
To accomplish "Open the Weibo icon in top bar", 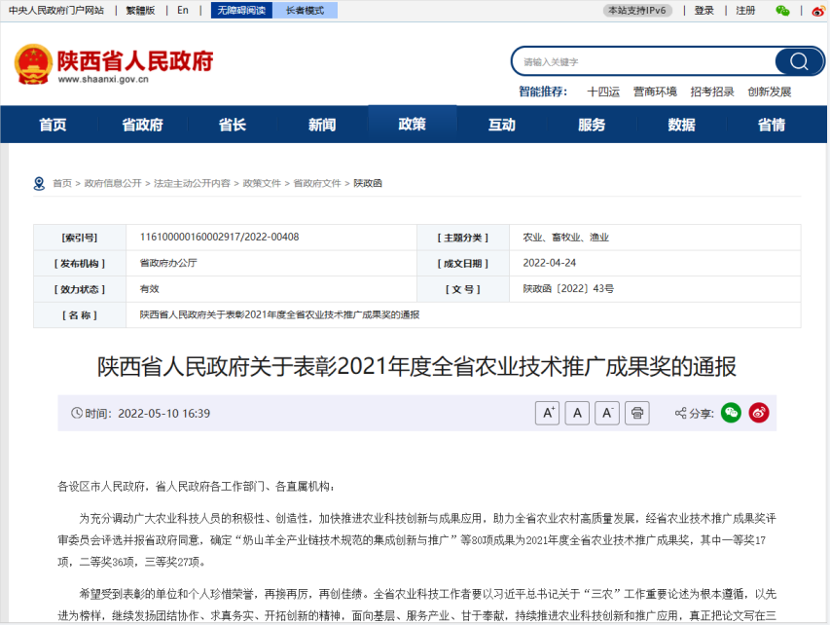I will coord(818,11).
